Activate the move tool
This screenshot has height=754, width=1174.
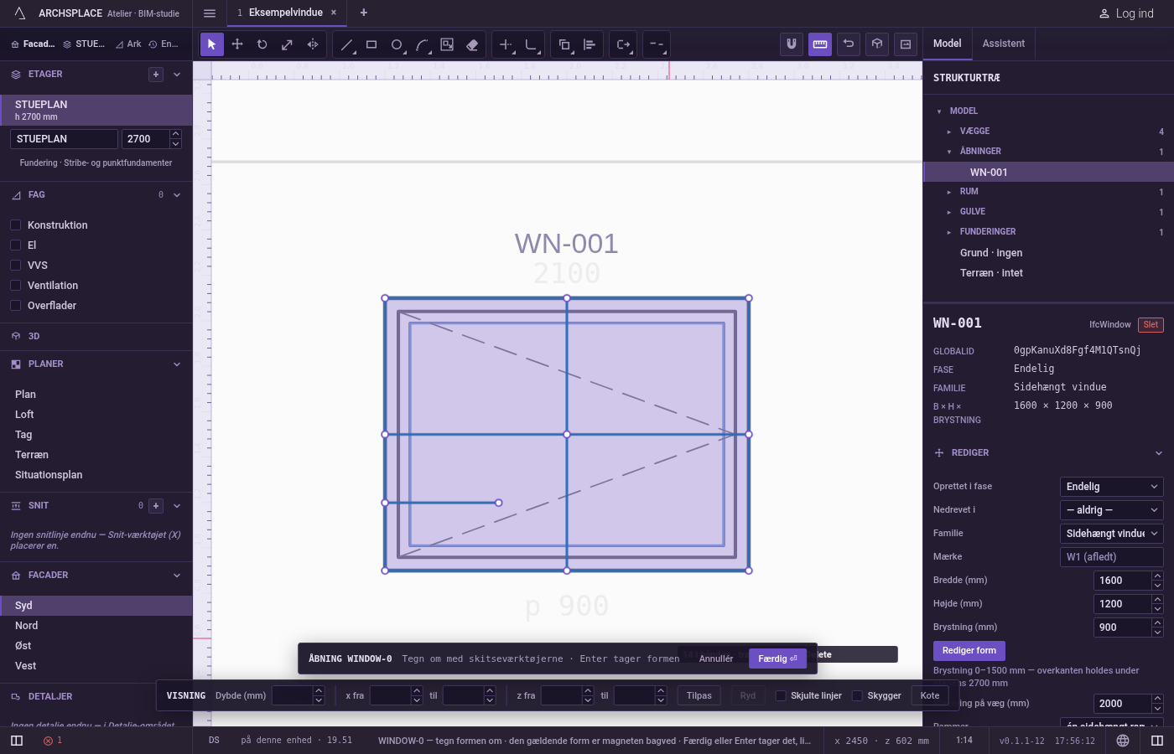[237, 44]
